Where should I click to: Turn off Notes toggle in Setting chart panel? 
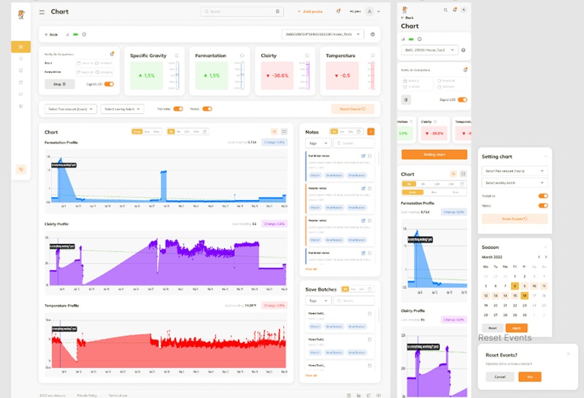click(x=543, y=206)
